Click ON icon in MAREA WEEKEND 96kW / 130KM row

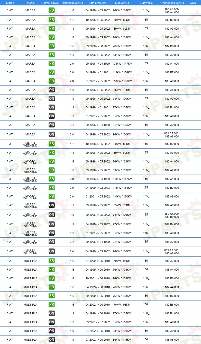point(52,251)
